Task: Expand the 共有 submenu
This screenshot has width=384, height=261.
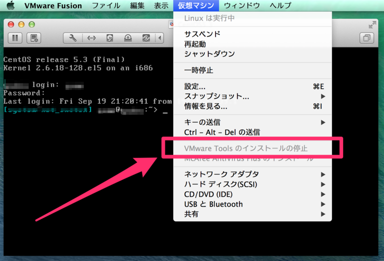Action: [x=252, y=214]
